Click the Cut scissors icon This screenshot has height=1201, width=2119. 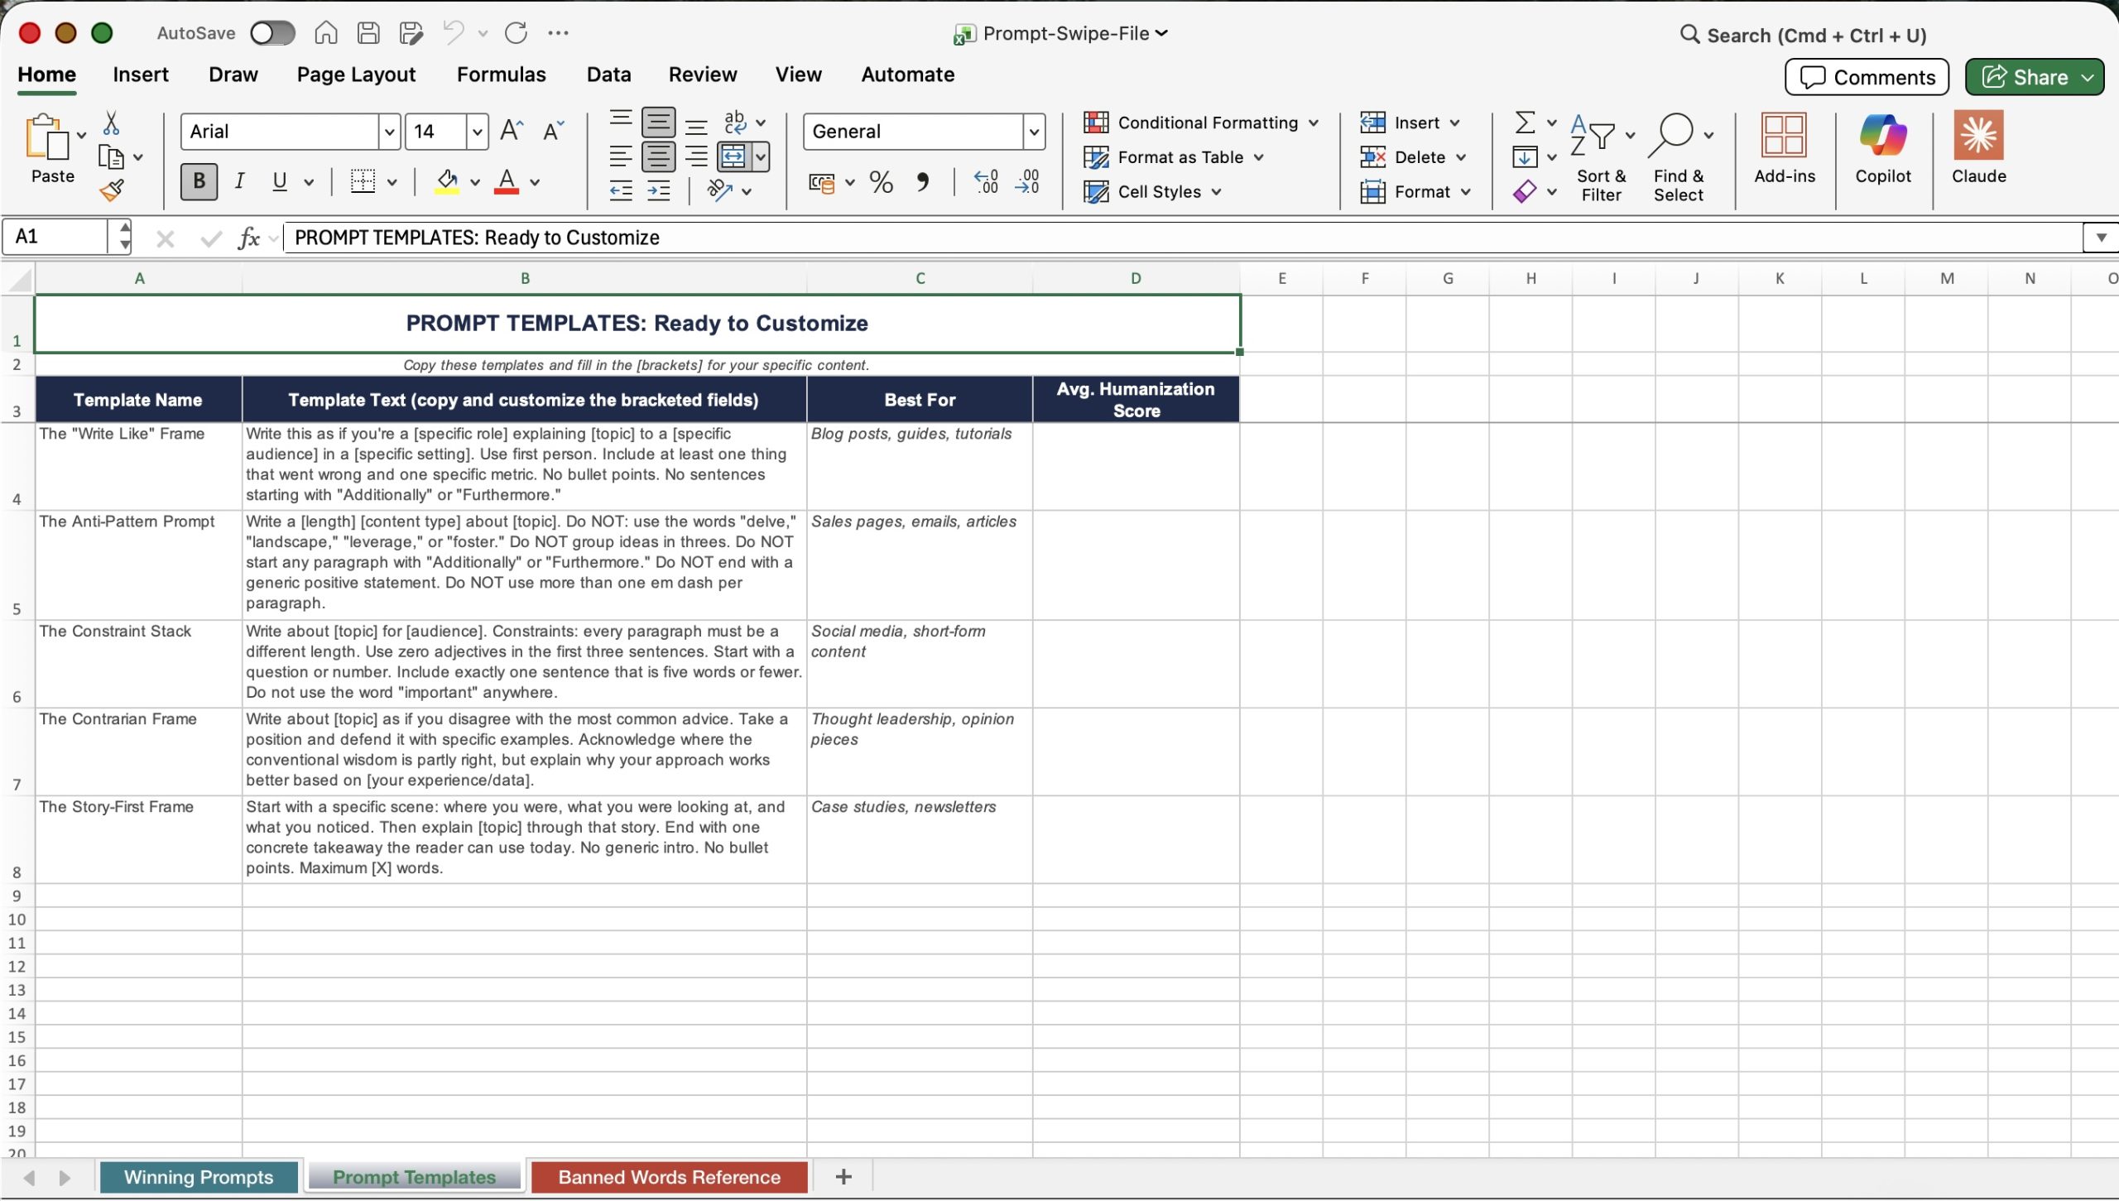pyautogui.click(x=111, y=124)
